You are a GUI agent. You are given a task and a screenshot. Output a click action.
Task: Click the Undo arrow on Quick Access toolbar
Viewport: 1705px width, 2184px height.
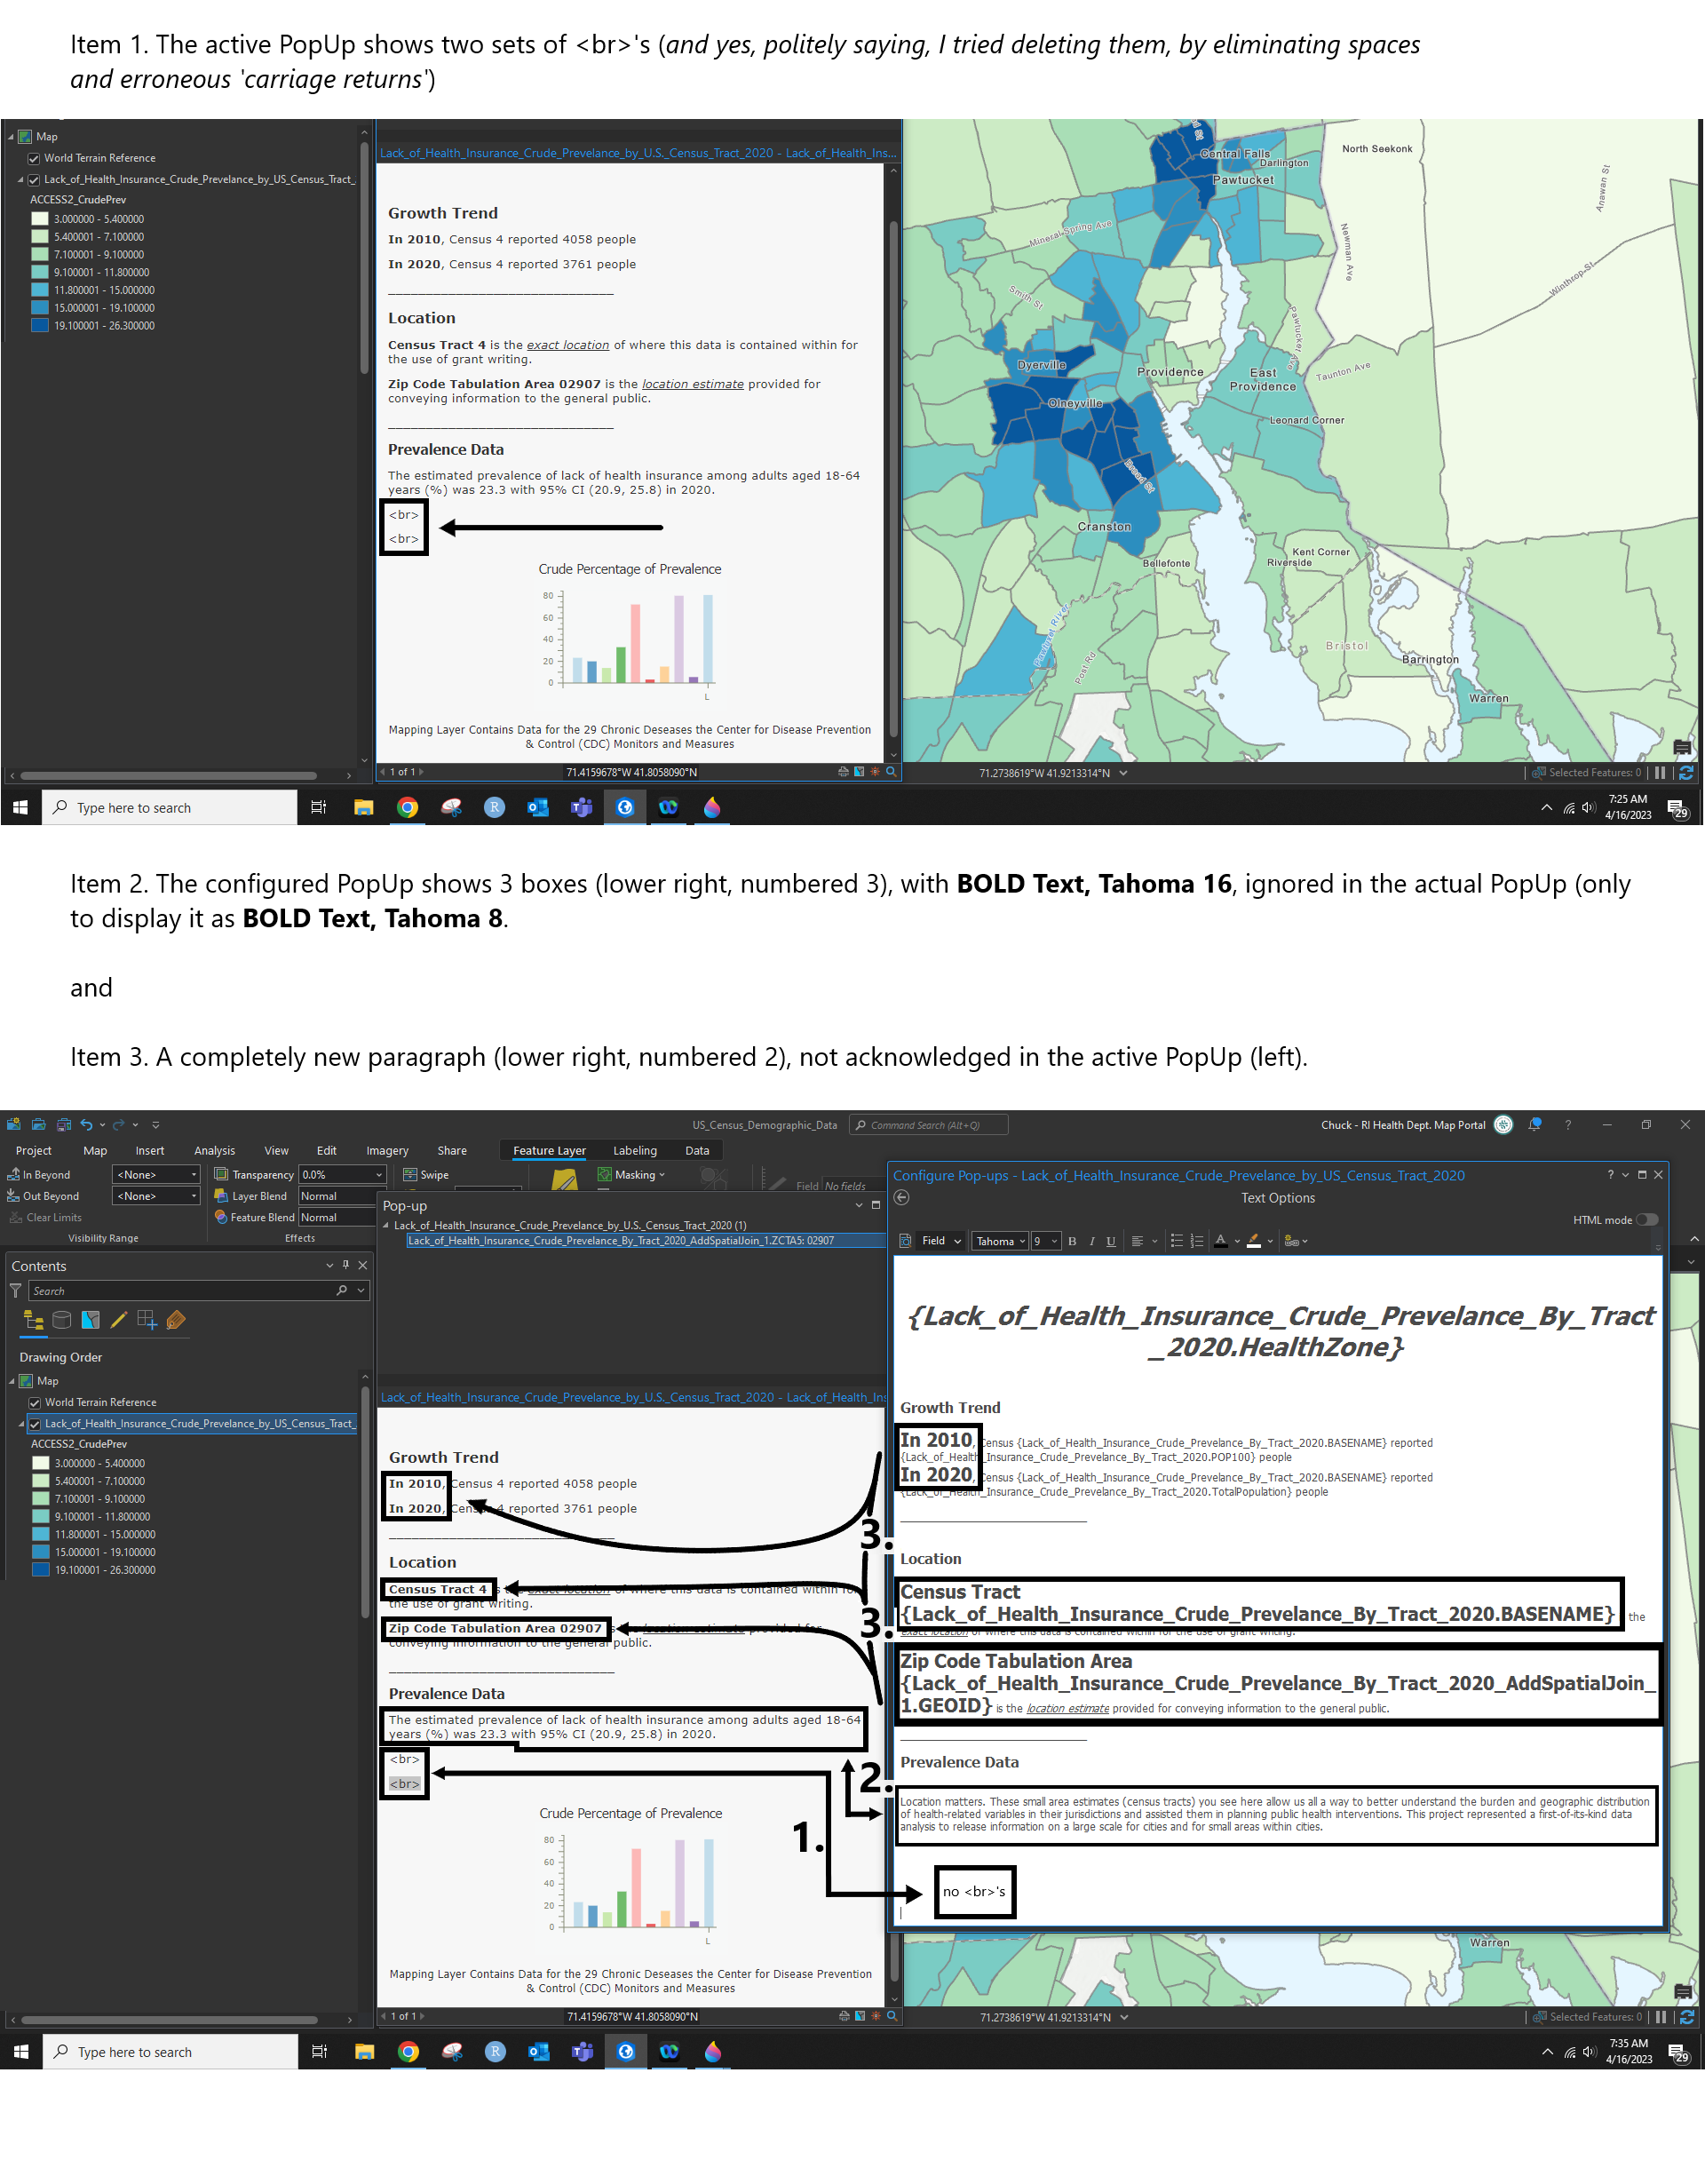tap(89, 1124)
